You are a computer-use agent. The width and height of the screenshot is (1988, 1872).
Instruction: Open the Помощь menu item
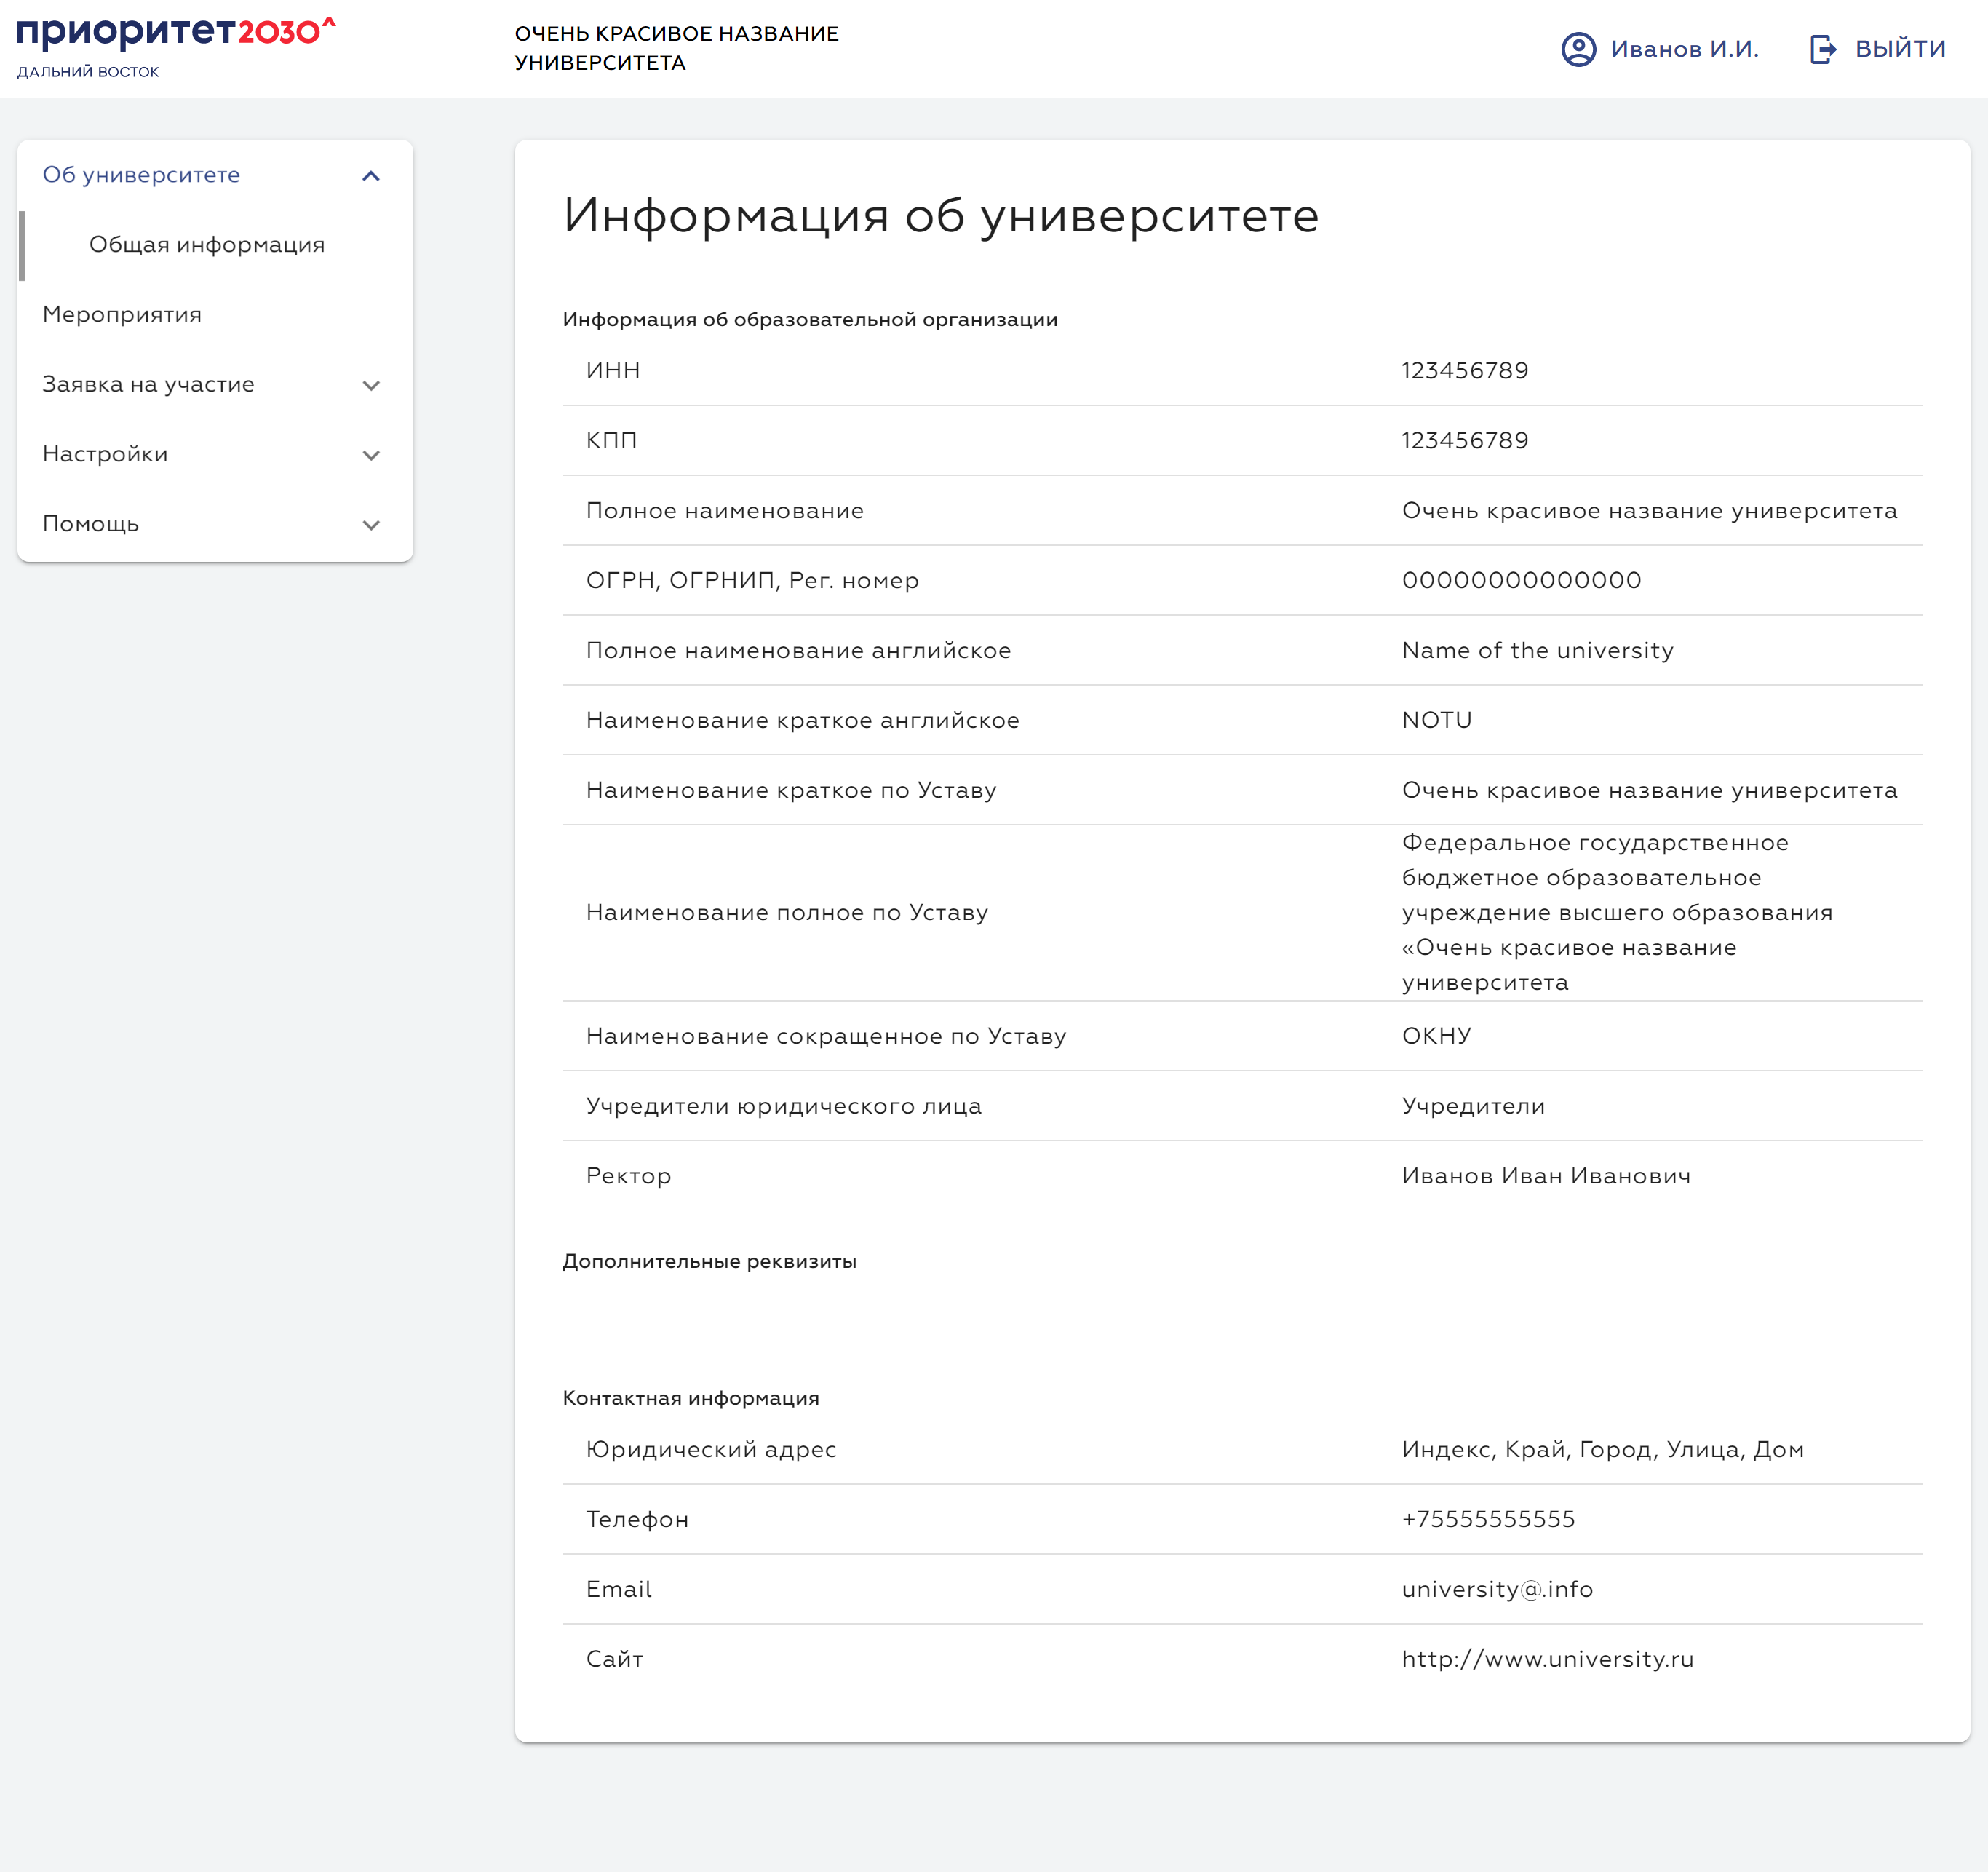pos(90,525)
